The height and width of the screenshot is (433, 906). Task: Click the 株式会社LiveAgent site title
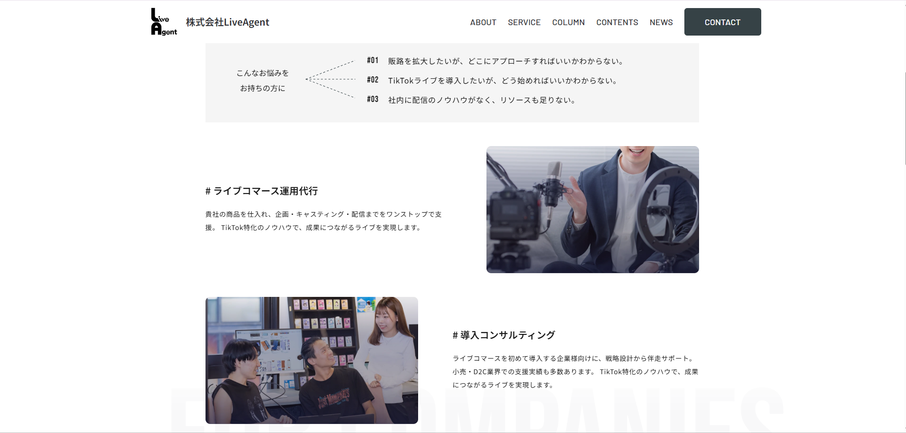tap(227, 22)
